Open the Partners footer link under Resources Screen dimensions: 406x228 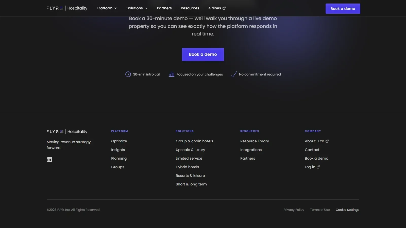[248, 158]
